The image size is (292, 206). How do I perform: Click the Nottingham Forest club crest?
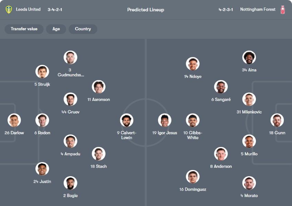point(283,10)
